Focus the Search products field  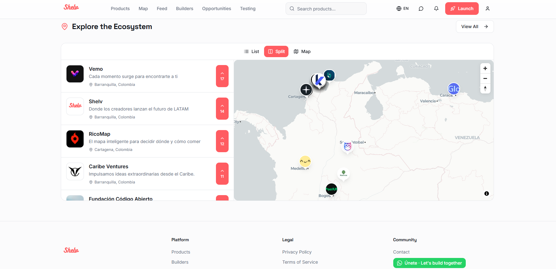point(326,9)
